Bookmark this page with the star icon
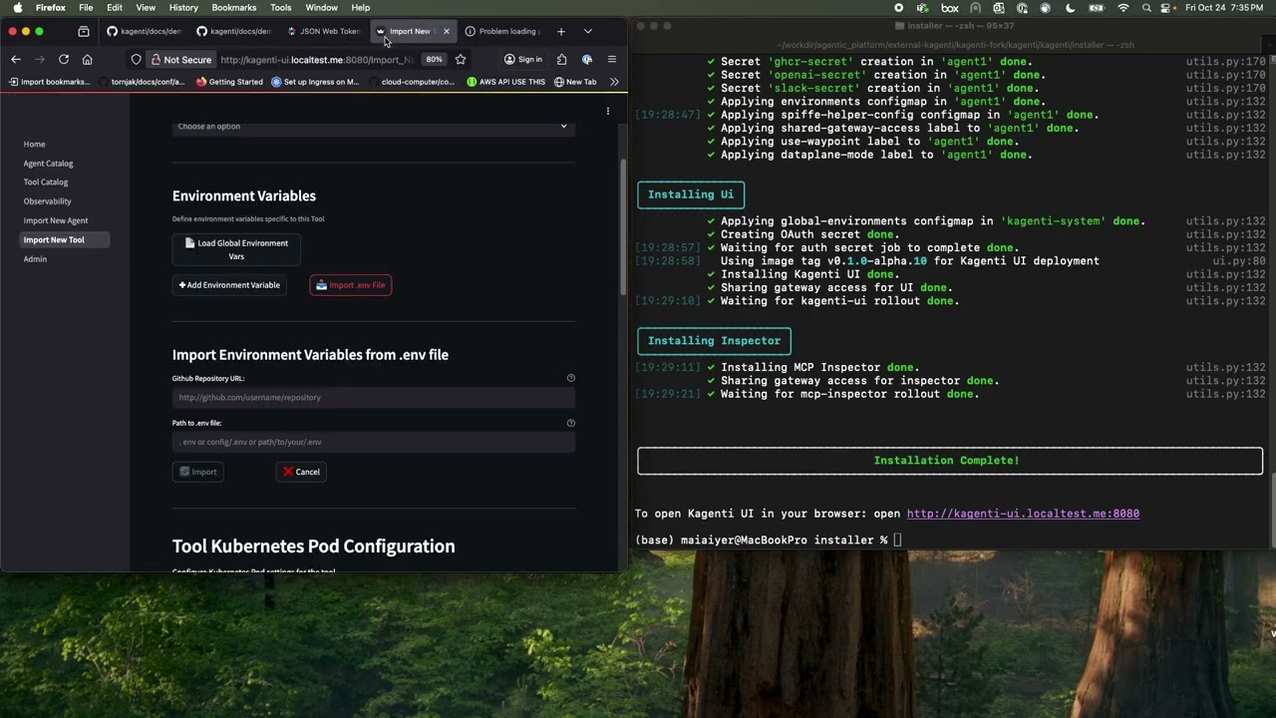Viewport: 1276px width, 718px height. coord(460,60)
